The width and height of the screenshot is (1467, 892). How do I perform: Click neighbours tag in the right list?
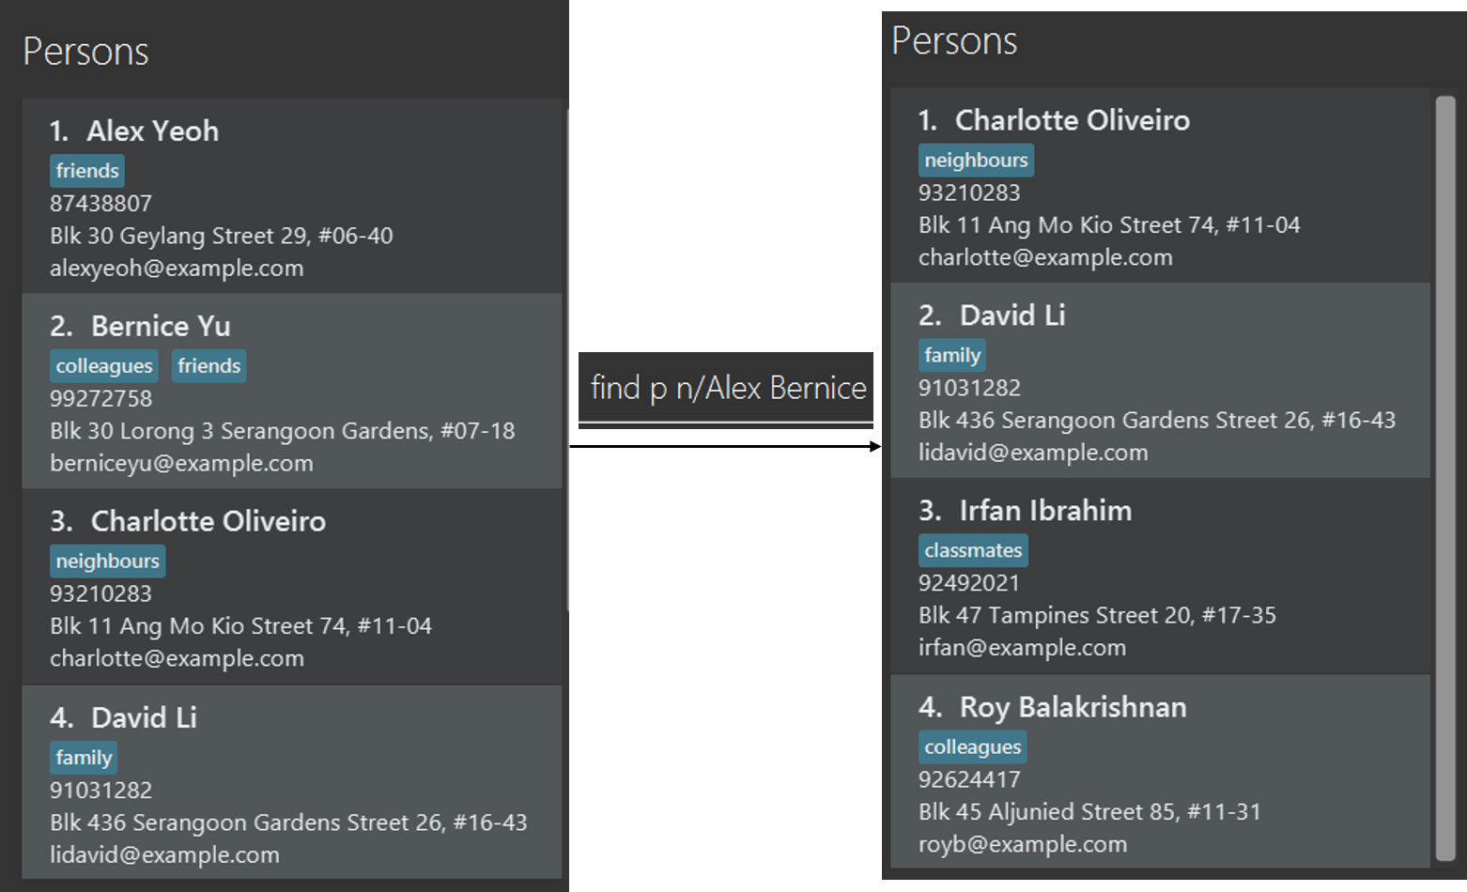976,161
